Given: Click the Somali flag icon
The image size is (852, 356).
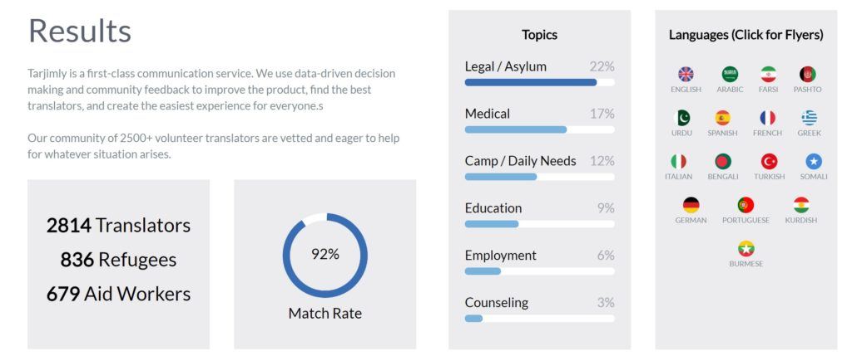Looking at the screenshot, I should (x=814, y=161).
